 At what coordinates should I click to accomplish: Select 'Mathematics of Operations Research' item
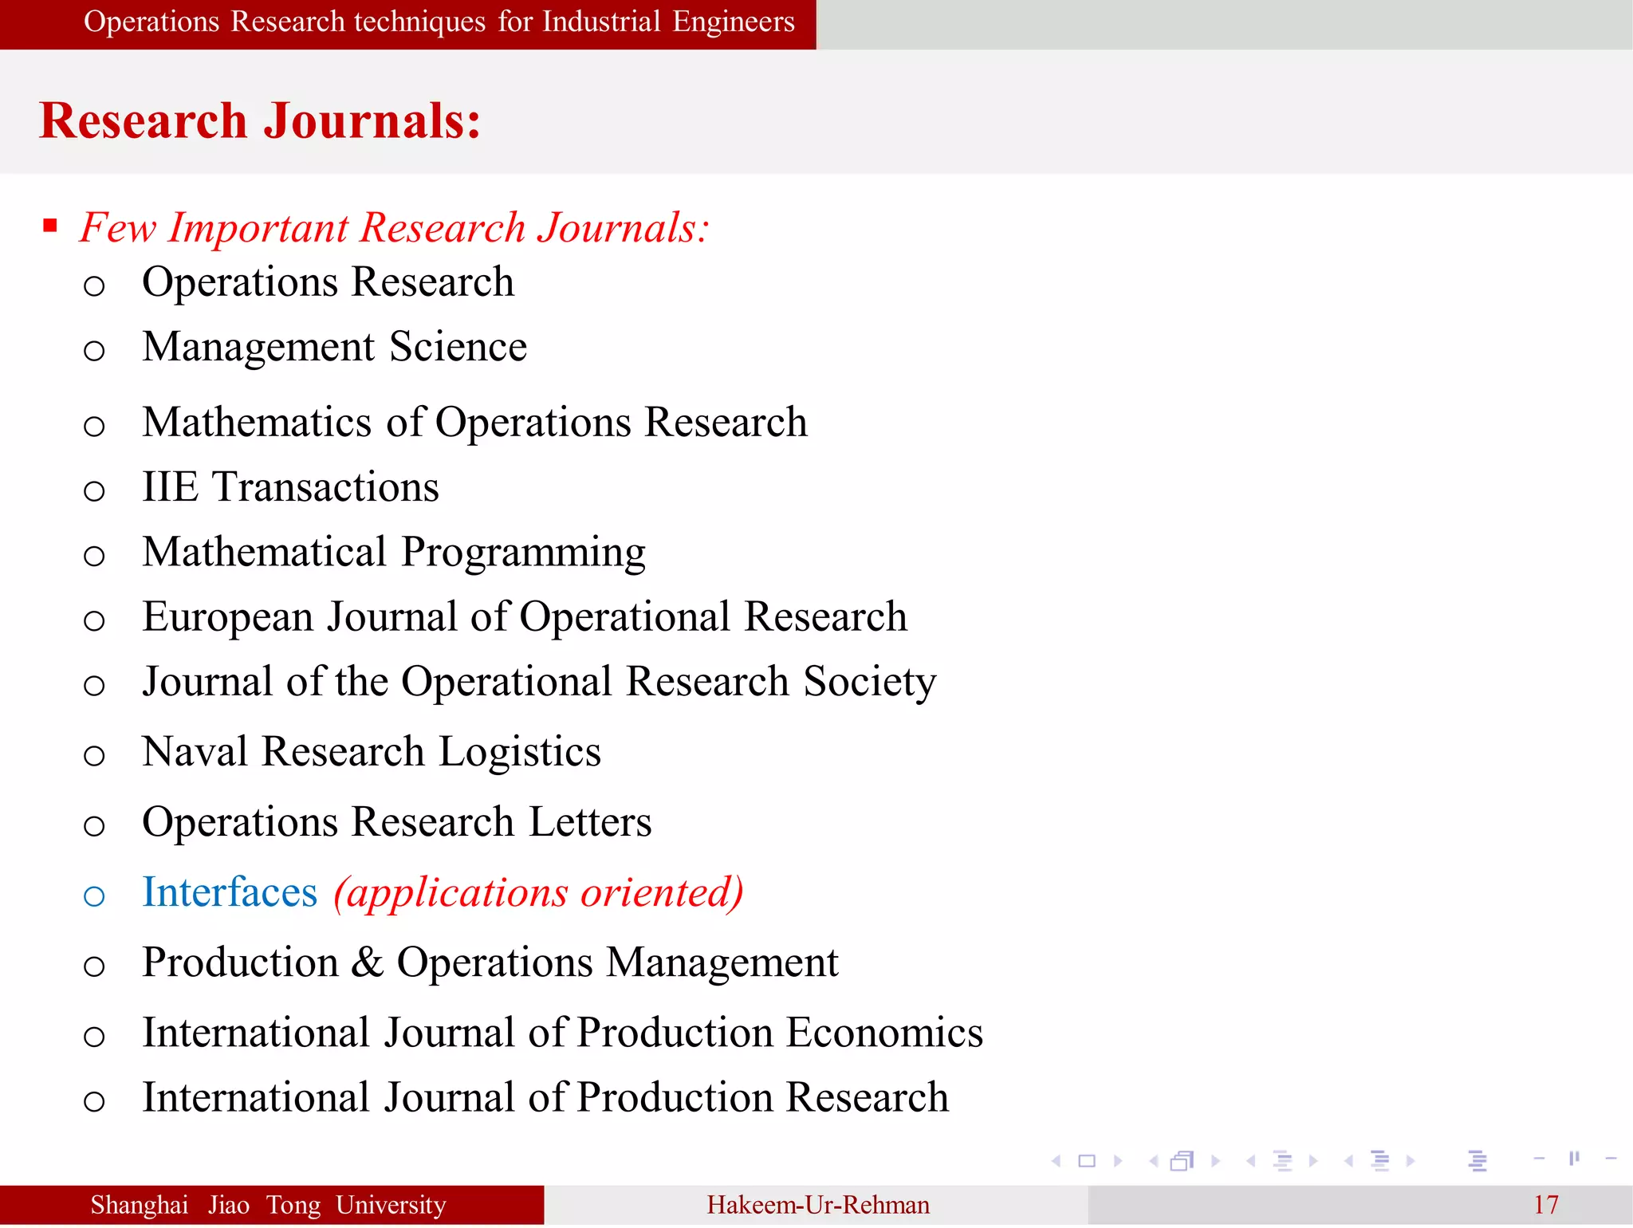click(475, 422)
